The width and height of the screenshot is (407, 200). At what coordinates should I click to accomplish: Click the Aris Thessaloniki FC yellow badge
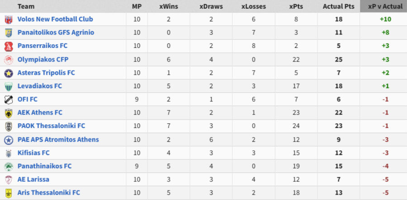(x=8, y=193)
